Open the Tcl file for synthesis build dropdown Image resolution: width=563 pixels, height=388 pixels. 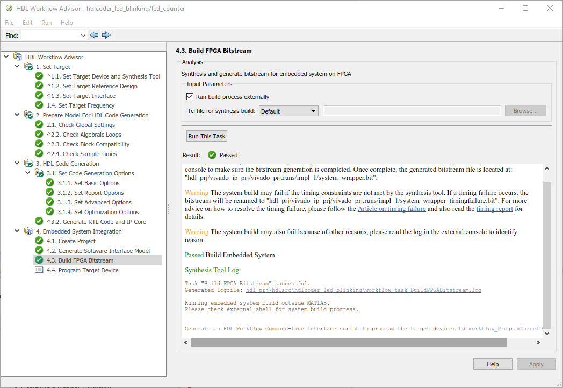coord(288,111)
